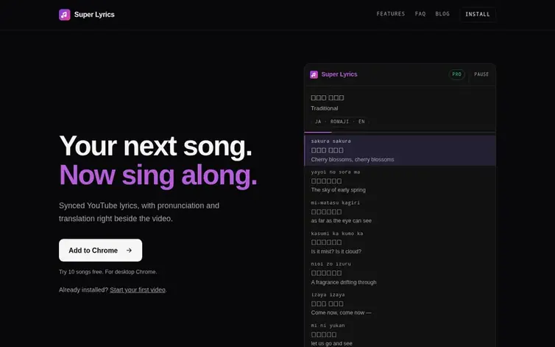Click the 'Your next song.' headline
The width and height of the screenshot is (555, 347).
(x=155, y=146)
